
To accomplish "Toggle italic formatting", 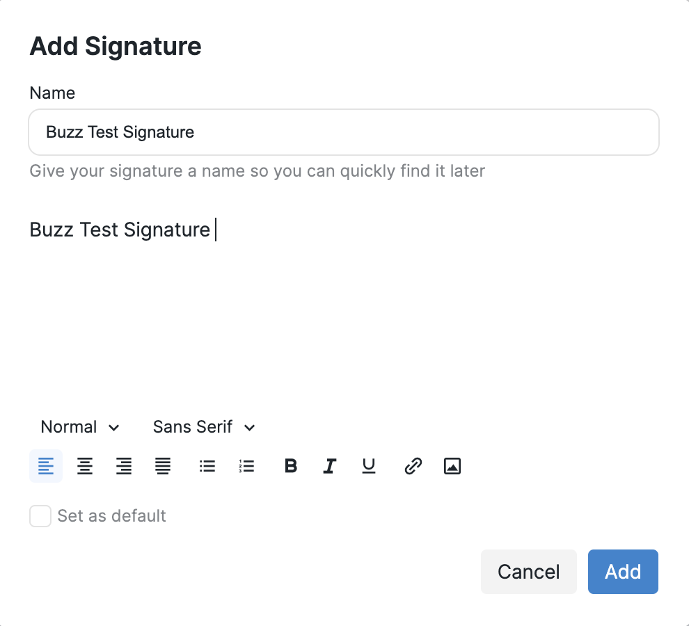I will click(330, 466).
